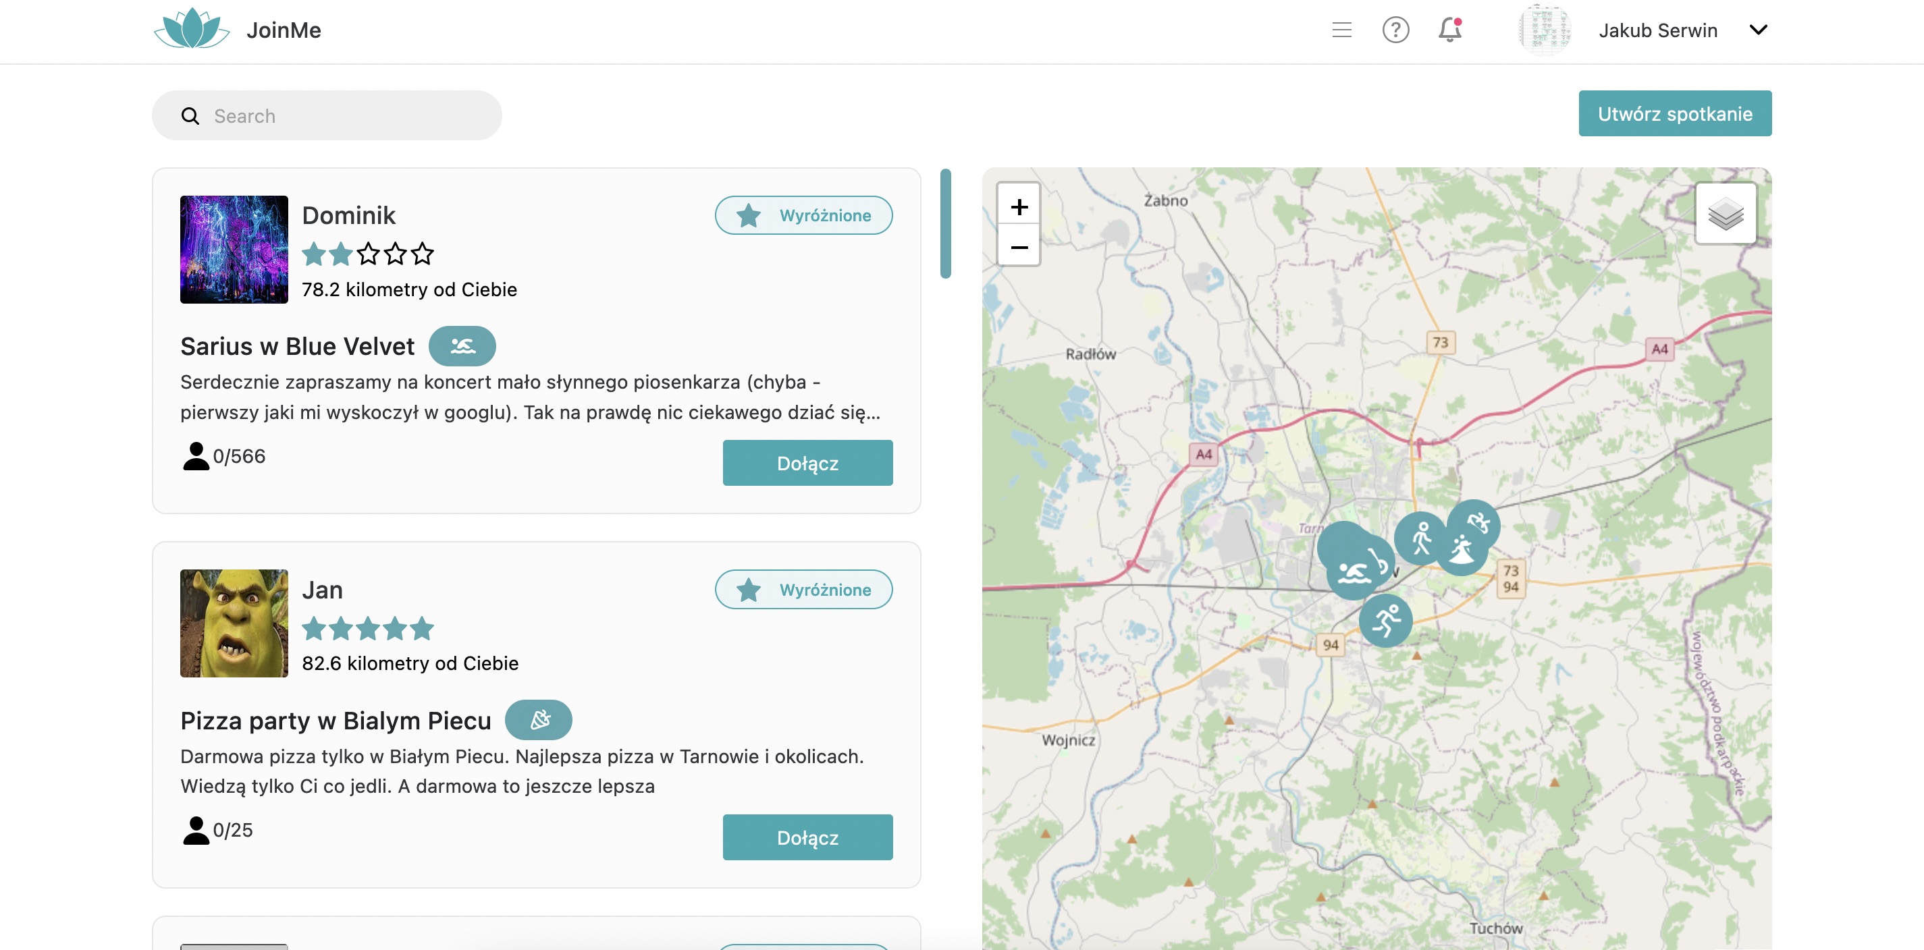Join the Sarius w Blue Velvet meeting
The width and height of the screenshot is (1924, 950).
[807, 463]
